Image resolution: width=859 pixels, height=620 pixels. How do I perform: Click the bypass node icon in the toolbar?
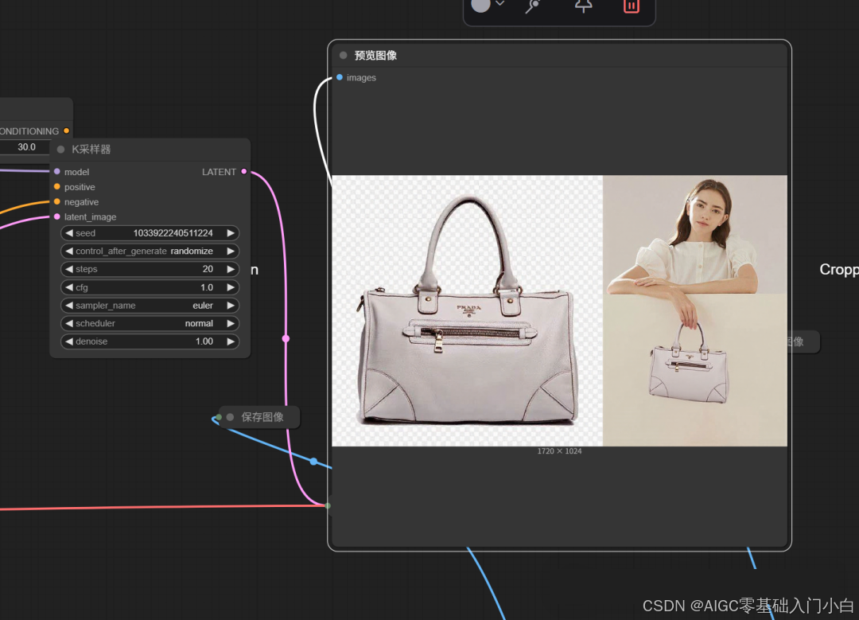tap(532, 6)
